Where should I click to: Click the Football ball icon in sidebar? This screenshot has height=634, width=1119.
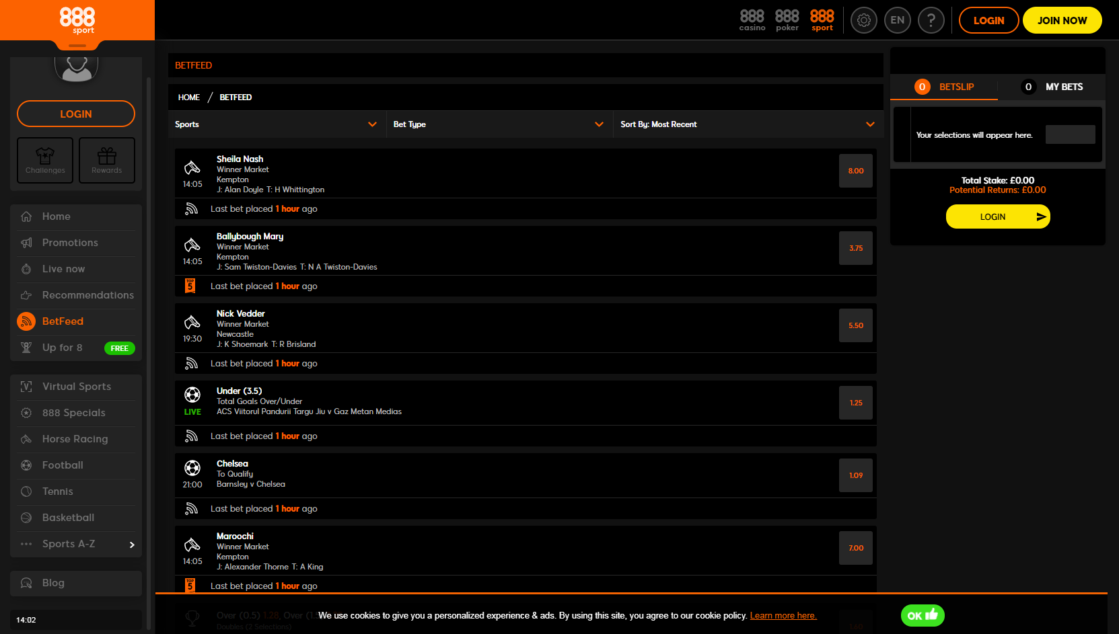pos(26,465)
